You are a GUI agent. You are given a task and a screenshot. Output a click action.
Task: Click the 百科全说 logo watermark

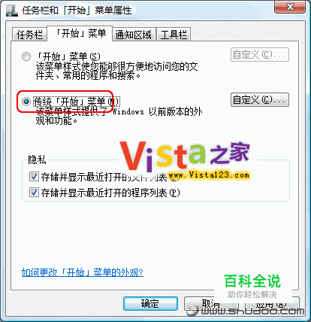[252, 286]
